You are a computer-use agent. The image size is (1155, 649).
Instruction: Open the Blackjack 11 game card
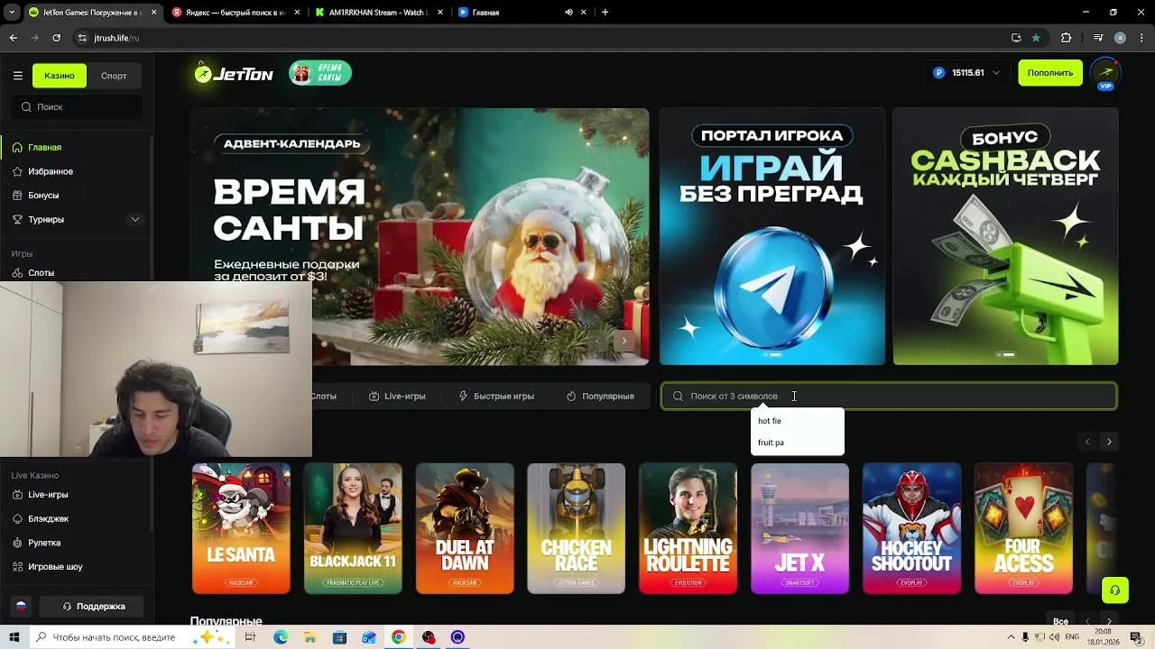click(353, 528)
